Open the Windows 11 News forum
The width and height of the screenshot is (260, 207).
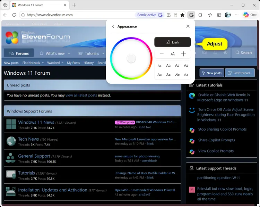click(36, 122)
